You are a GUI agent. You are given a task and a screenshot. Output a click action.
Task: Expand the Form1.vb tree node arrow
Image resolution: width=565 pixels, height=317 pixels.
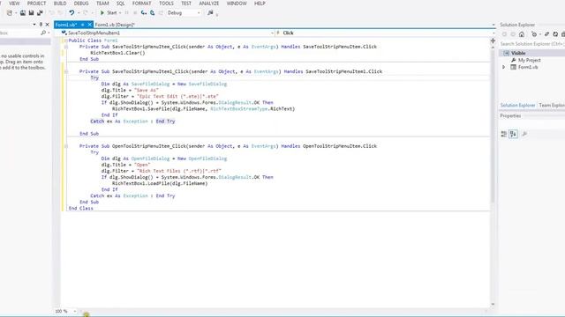pyautogui.click(x=504, y=67)
